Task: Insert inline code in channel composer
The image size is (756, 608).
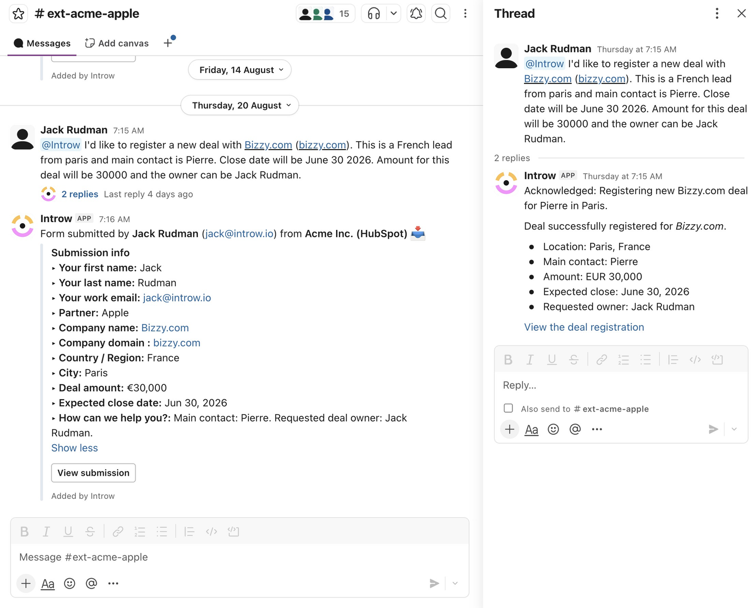Action: coord(212,531)
